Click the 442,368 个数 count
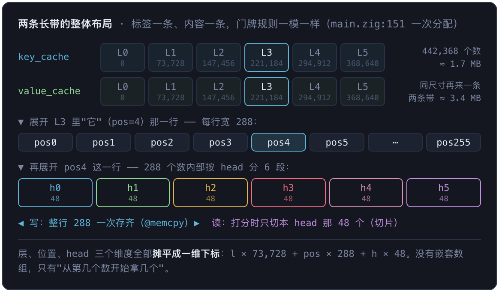Image resolution: width=499 pixels, height=292 pixels. click(x=451, y=51)
